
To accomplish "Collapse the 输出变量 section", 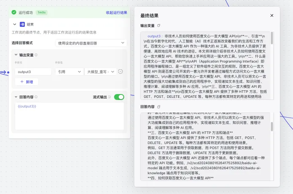I will pos(16,55).
